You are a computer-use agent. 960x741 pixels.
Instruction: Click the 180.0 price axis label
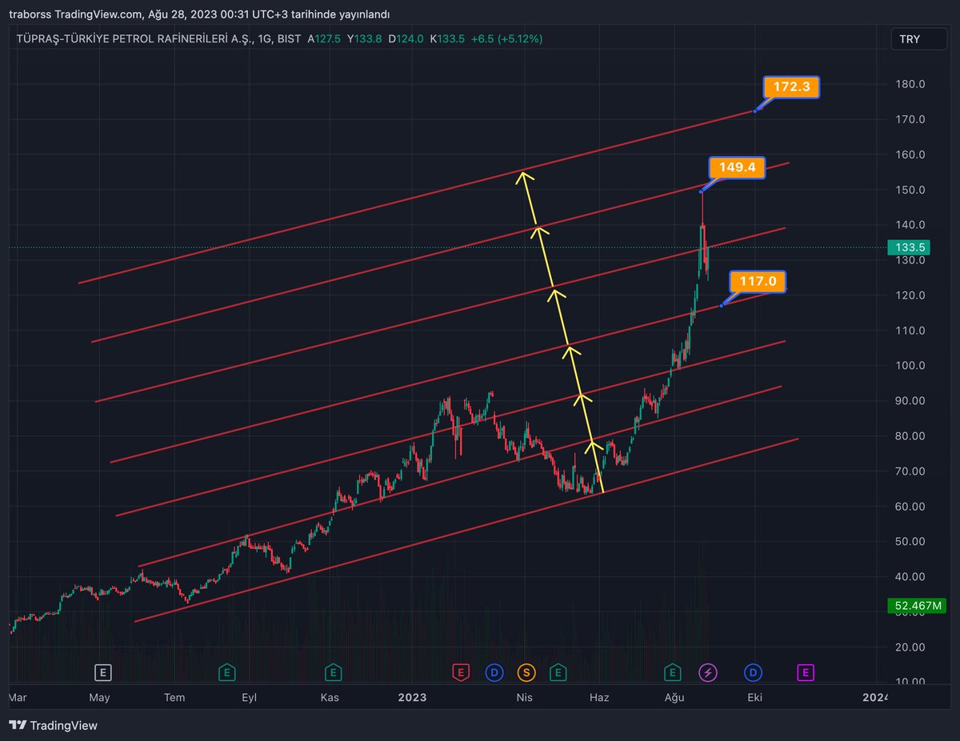(x=911, y=84)
